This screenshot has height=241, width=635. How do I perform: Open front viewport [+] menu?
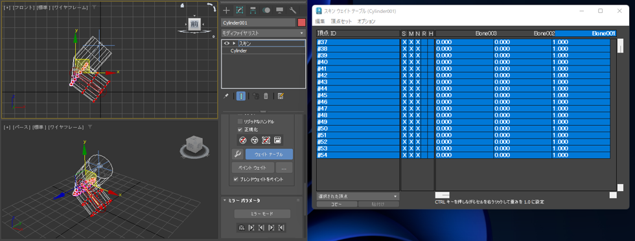pos(7,7)
